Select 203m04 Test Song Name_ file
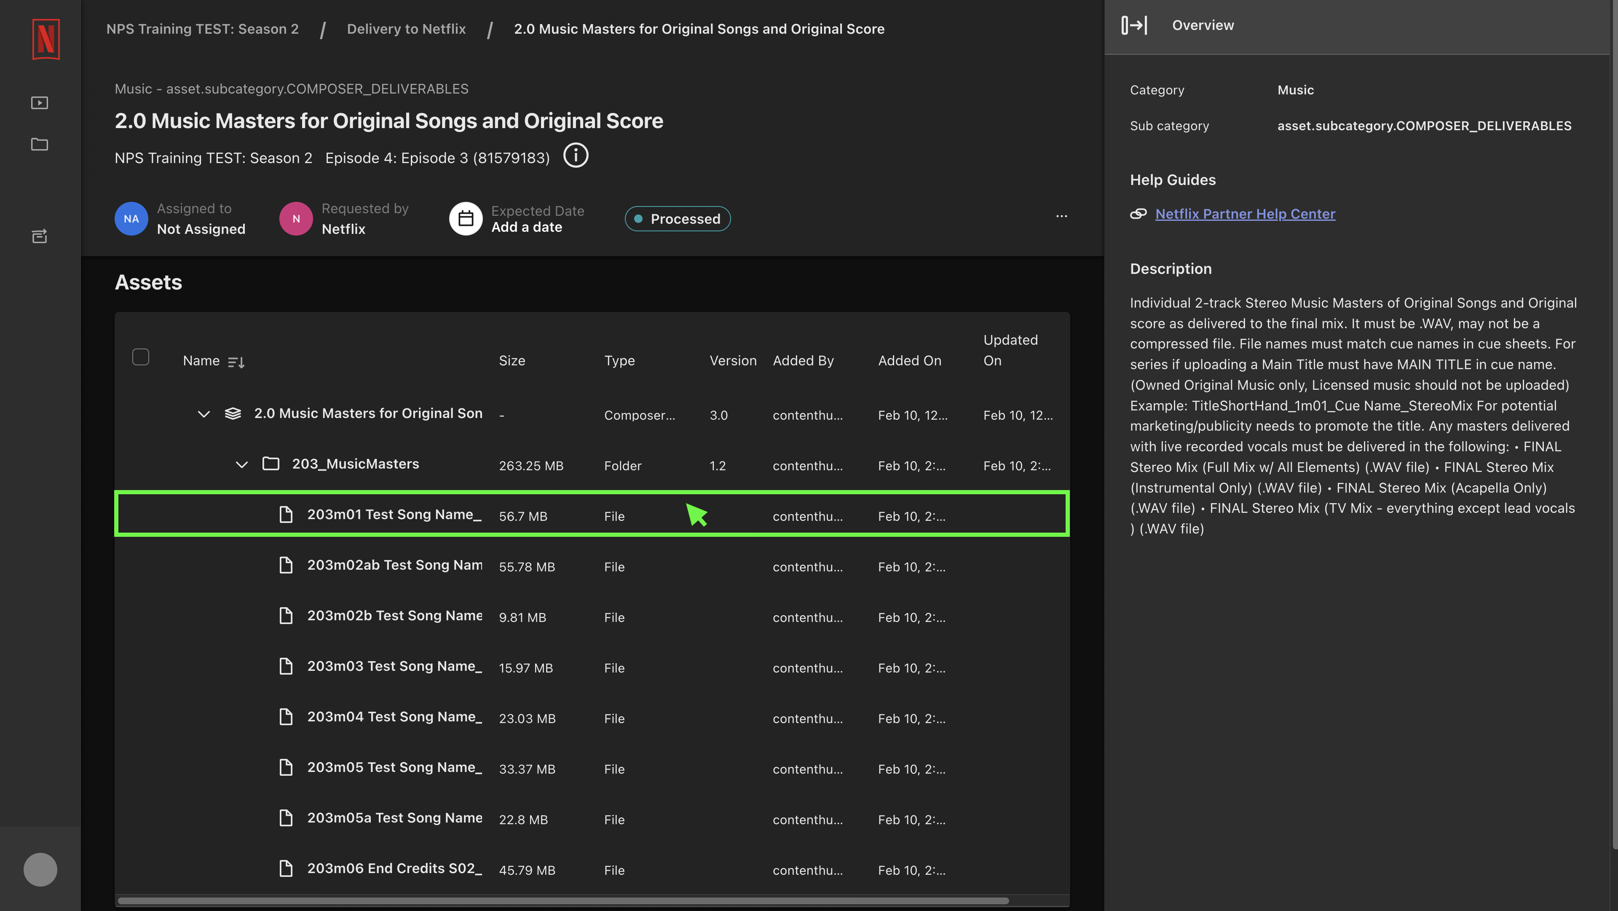 click(394, 717)
